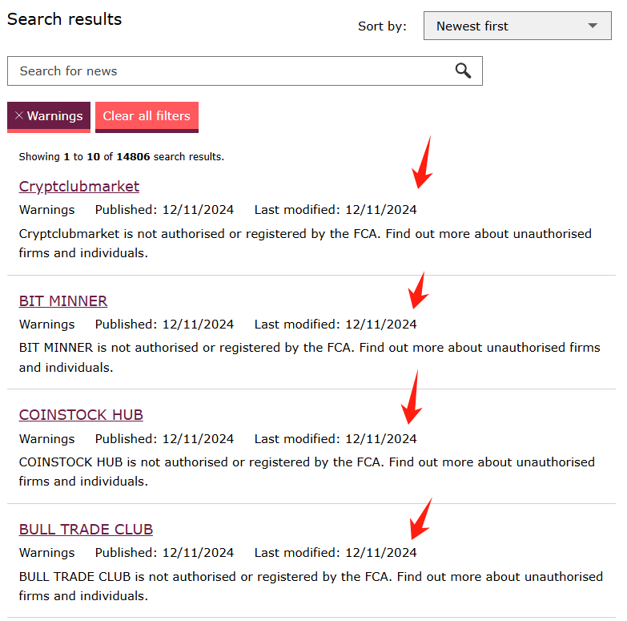Click Published date under Cryptclubmarket
This screenshot has width=627, height=621.
click(x=164, y=210)
